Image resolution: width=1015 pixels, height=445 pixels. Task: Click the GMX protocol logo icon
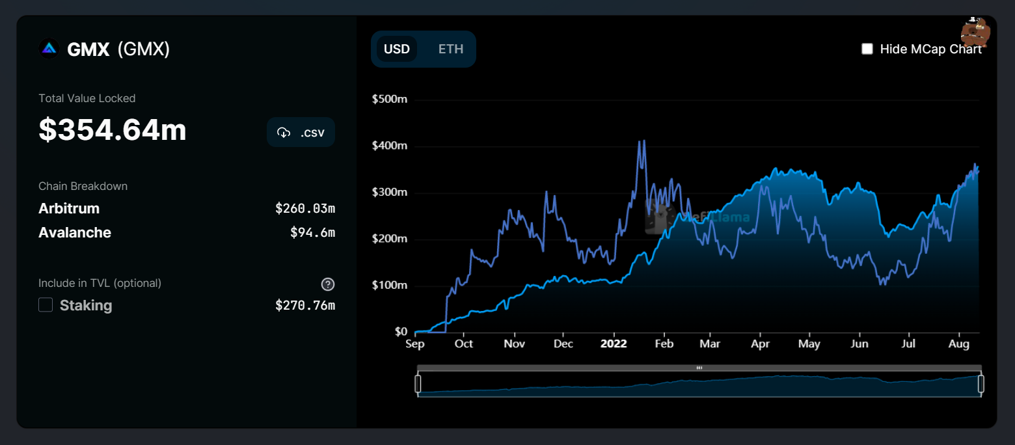(49, 49)
